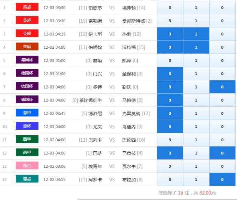Select 3 for 巴列卡 vs 巴伦西
Viewport: 237px width, 200px height.
(170, 140)
